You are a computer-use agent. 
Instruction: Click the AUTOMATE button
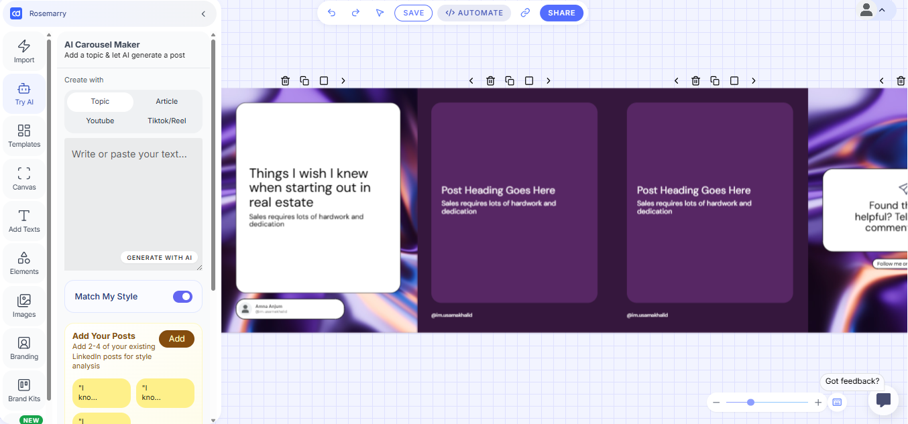(x=474, y=13)
